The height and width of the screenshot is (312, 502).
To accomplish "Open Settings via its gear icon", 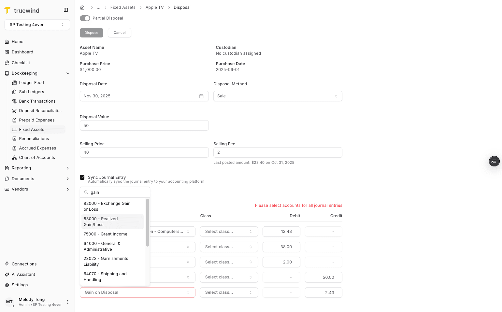I will point(7,285).
